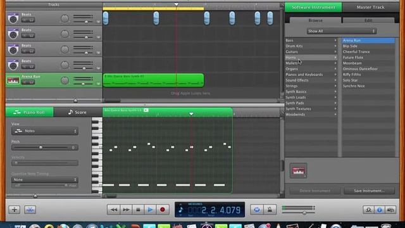Open the media browser button
This screenshot has width=405, height=228.
pyautogui.click(x=390, y=210)
